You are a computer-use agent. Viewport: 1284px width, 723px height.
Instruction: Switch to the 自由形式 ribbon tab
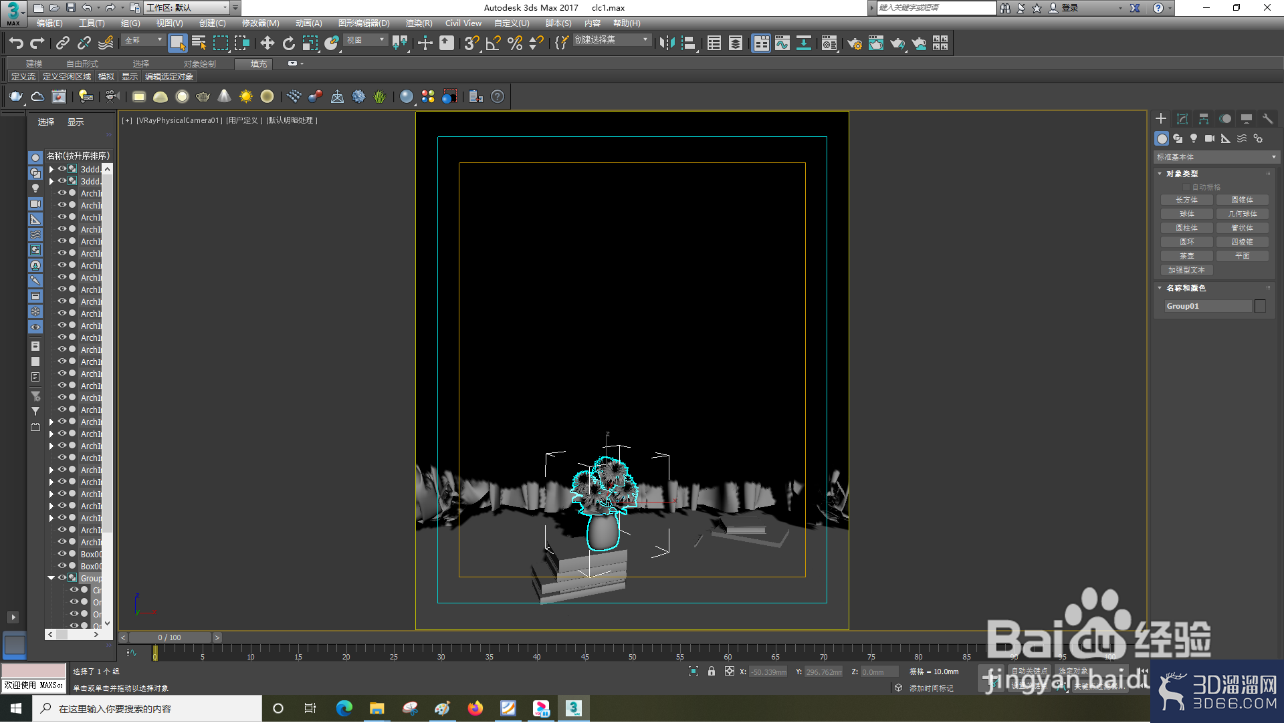click(x=82, y=63)
